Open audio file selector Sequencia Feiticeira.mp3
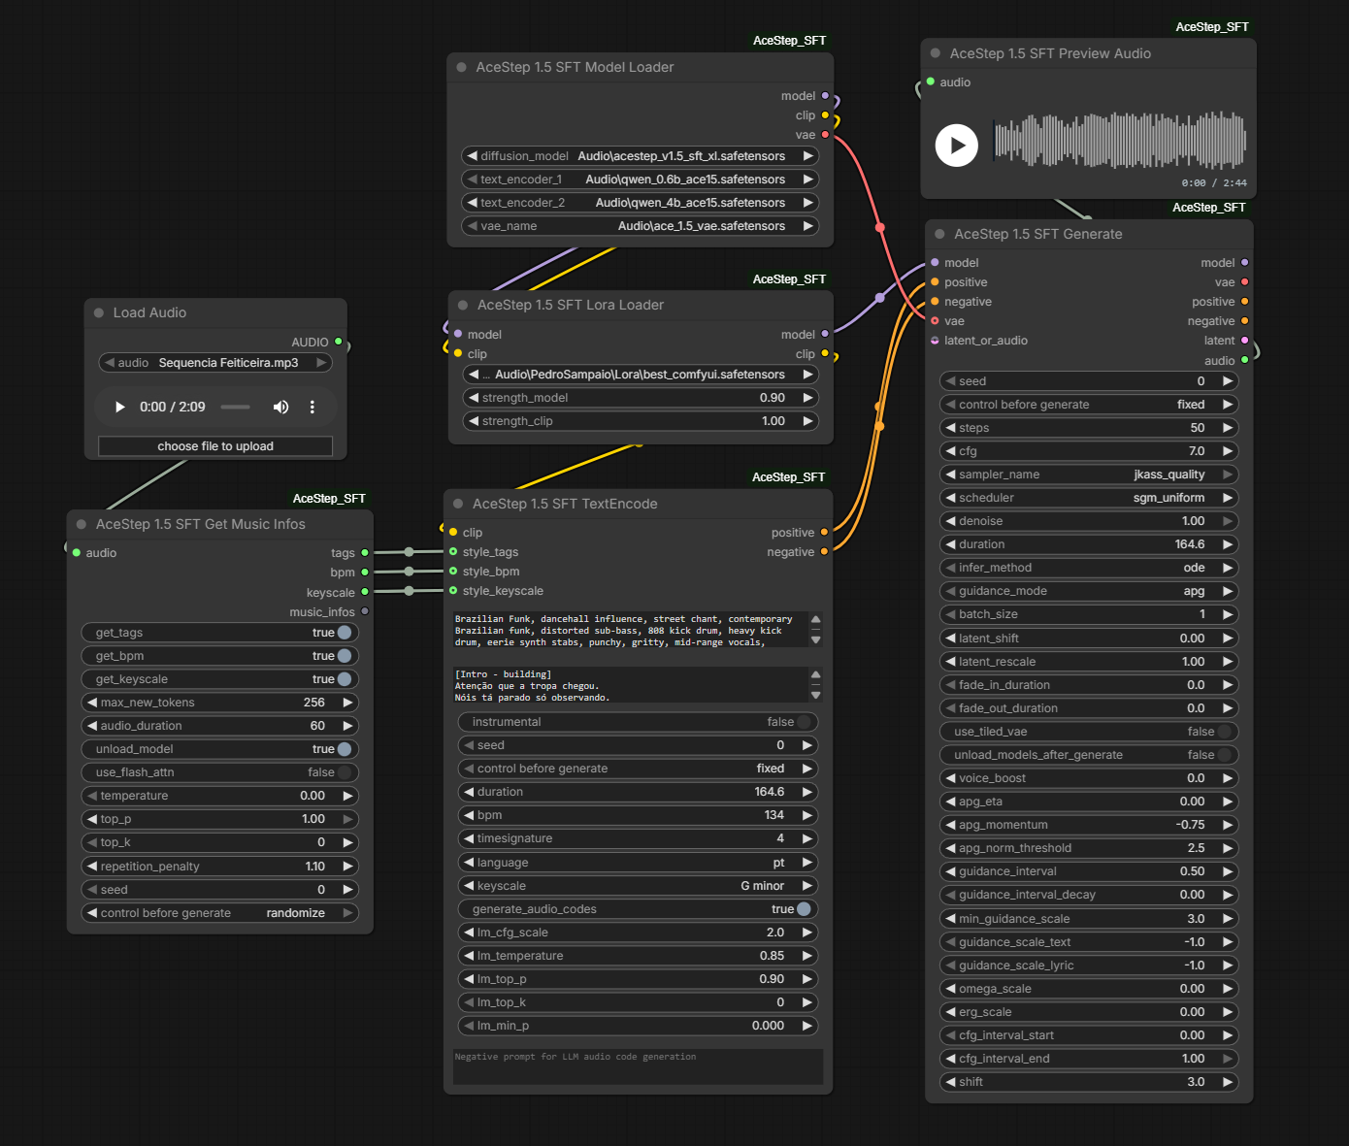The width and height of the screenshot is (1349, 1146). coord(215,363)
